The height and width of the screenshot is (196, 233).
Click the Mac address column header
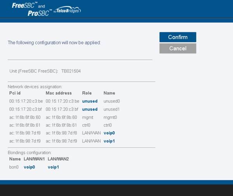59,93
